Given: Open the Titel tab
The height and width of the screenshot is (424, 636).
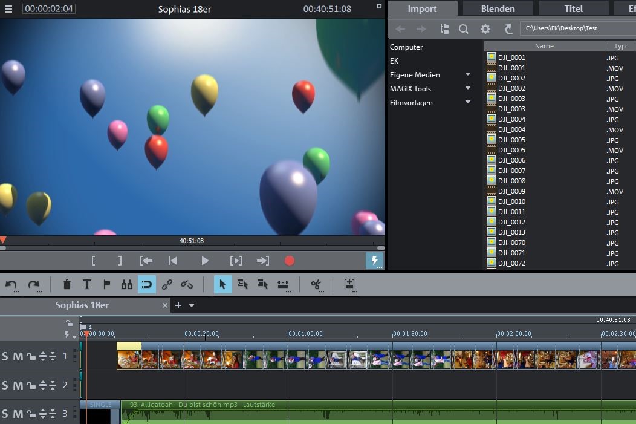Looking at the screenshot, I should [573, 8].
